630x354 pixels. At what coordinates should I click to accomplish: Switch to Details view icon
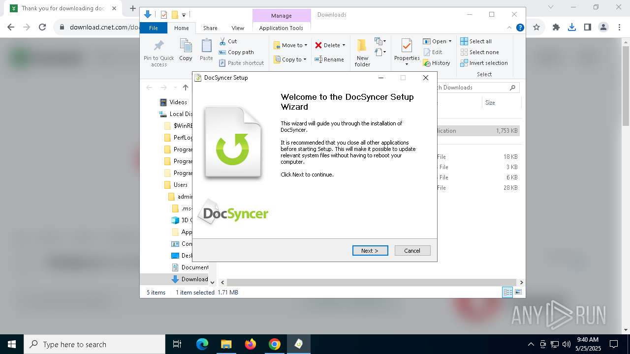507,292
